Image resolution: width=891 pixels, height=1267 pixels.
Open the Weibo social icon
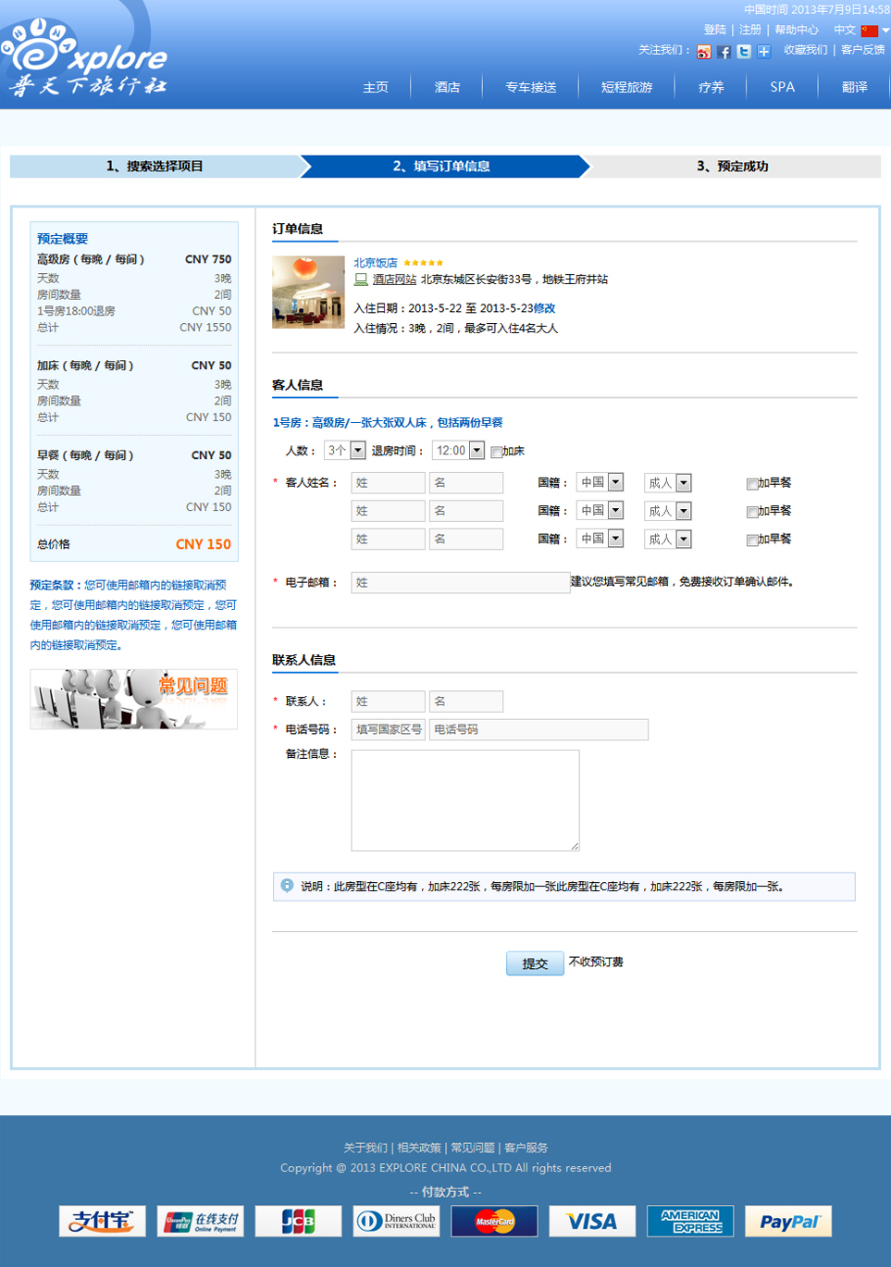pyautogui.click(x=705, y=52)
